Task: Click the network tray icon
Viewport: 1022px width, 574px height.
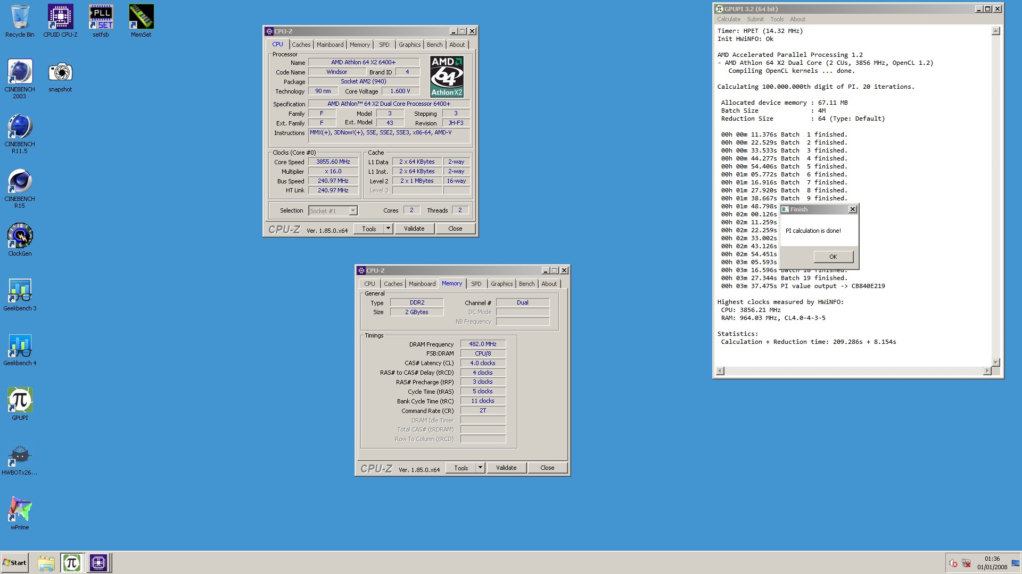Action: [966, 563]
